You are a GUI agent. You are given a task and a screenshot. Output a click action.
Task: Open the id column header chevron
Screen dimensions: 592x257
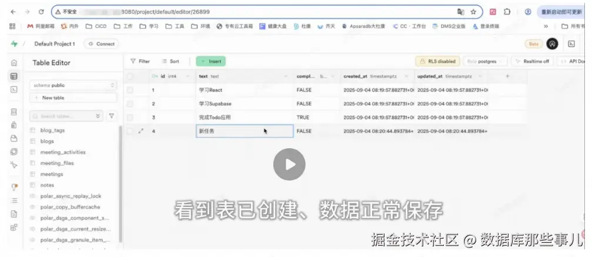(188, 76)
